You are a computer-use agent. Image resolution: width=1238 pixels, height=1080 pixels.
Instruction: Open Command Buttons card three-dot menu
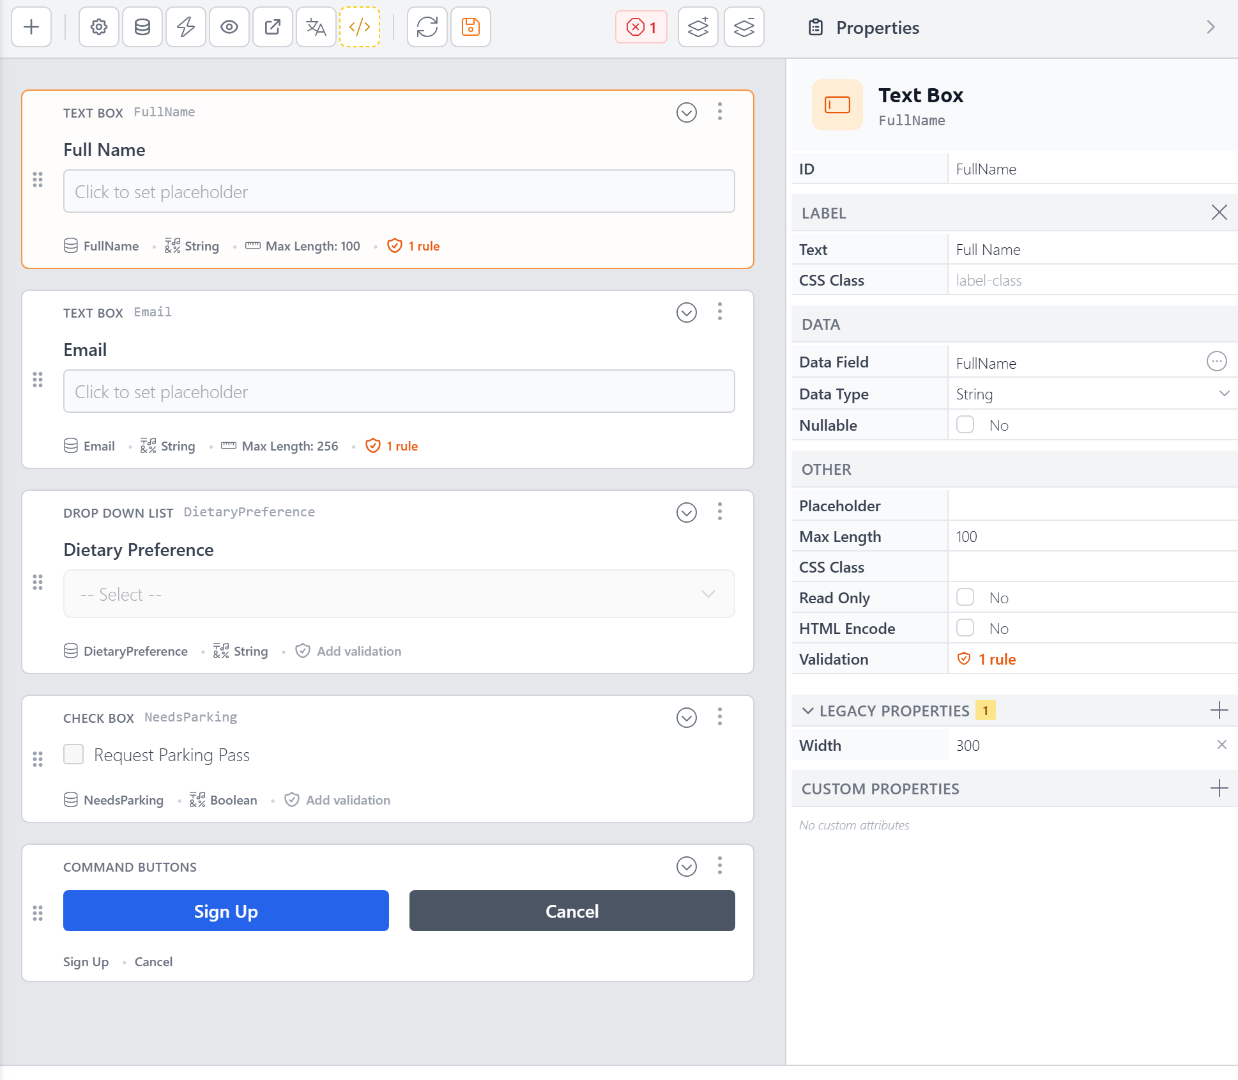tap(720, 866)
